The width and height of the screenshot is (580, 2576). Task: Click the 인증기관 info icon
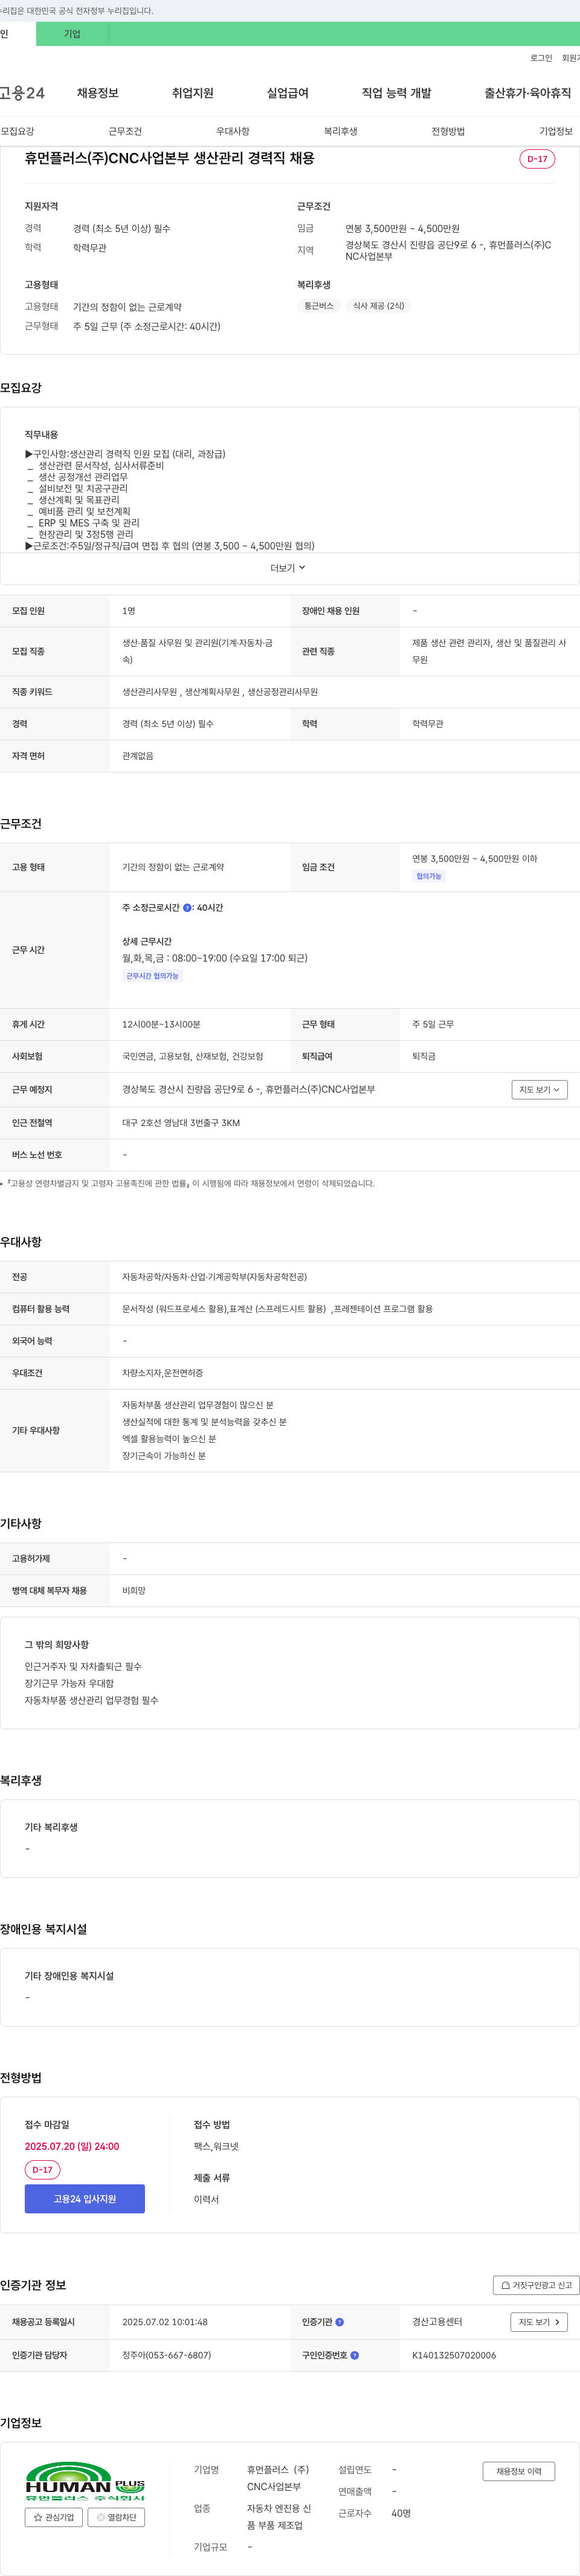tap(339, 2322)
